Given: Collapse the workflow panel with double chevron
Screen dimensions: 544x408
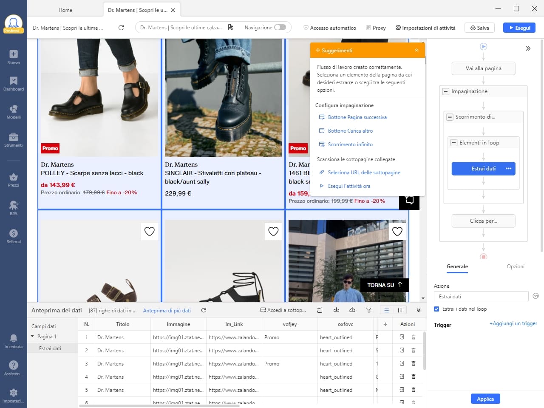Looking at the screenshot, I should pyautogui.click(x=528, y=48).
